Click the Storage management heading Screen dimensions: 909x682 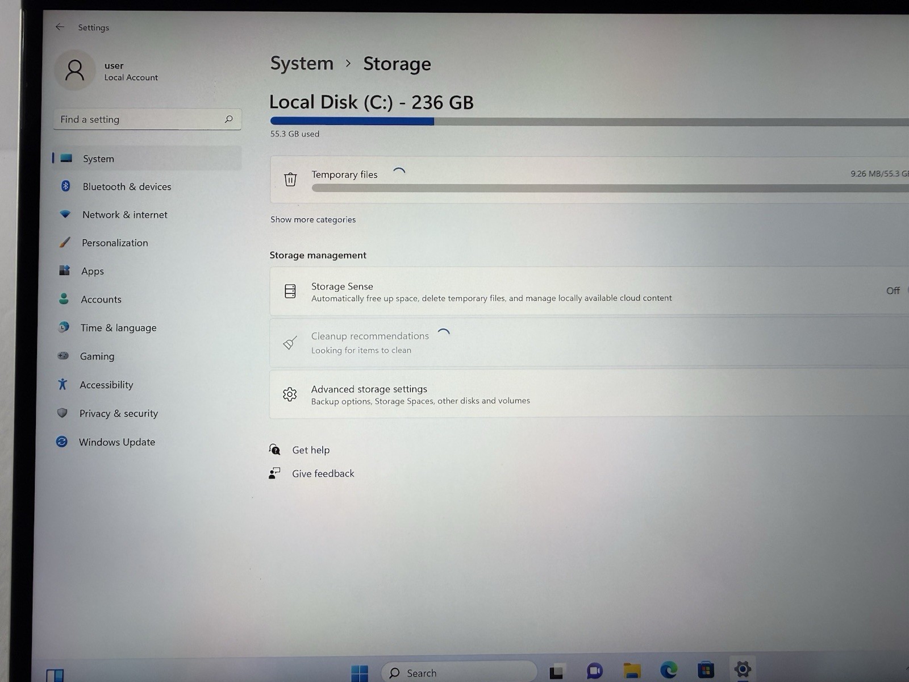pyautogui.click(x=318, y=255)
